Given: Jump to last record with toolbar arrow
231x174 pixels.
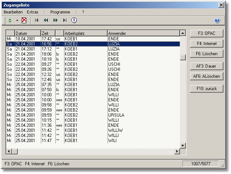Looking at the screenshot, I should (65, 21).
